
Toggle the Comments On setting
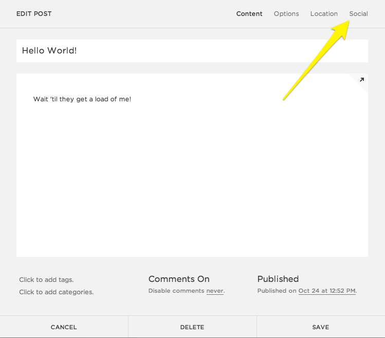click(179, 279)
